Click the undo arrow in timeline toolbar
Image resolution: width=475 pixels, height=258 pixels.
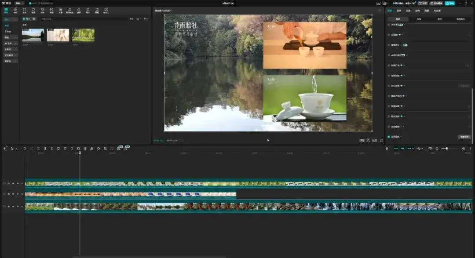[25, 149]
